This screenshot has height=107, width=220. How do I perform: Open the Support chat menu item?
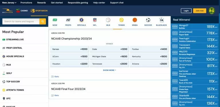(117, 3)
